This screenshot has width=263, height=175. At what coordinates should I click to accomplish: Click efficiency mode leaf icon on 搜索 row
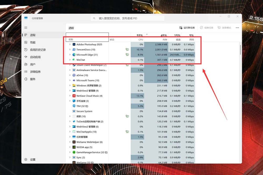[x=127, y=116]
